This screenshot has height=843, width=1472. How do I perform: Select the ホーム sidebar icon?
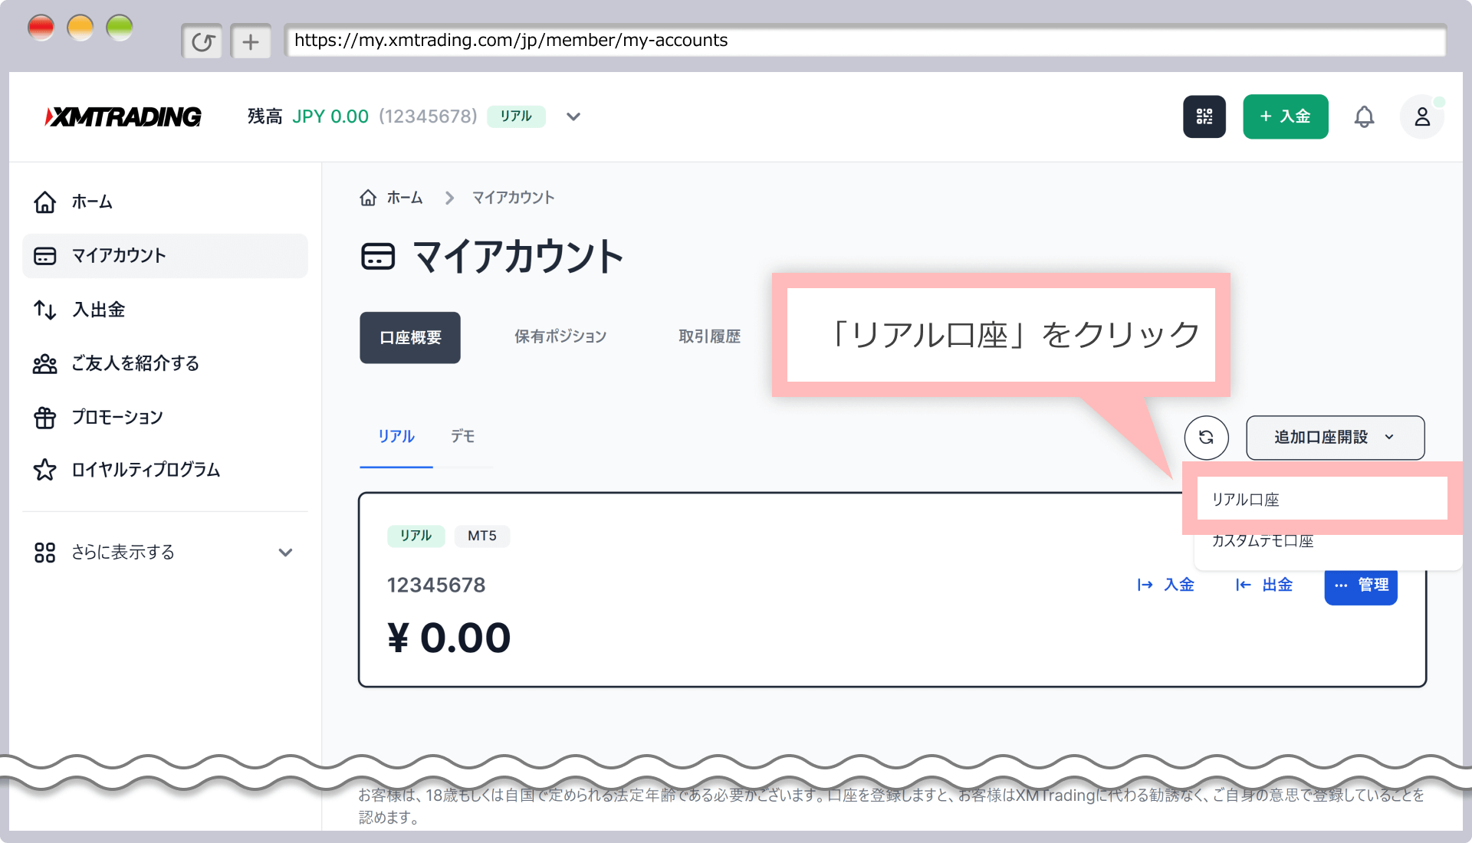point(45,202)
